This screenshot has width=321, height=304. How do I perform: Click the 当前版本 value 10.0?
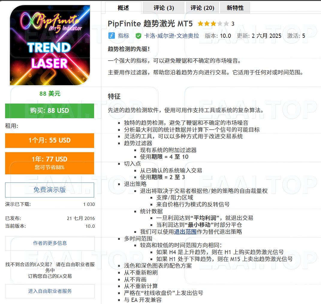point(90,226)
